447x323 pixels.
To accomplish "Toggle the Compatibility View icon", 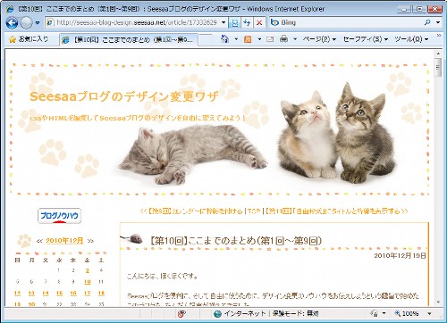I will pos(234,22).
